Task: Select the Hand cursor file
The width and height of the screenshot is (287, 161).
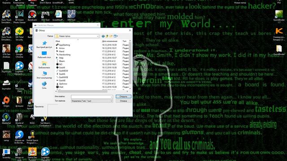Action: 60,51
